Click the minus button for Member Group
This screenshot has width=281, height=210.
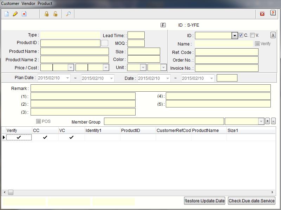point(273,121)
